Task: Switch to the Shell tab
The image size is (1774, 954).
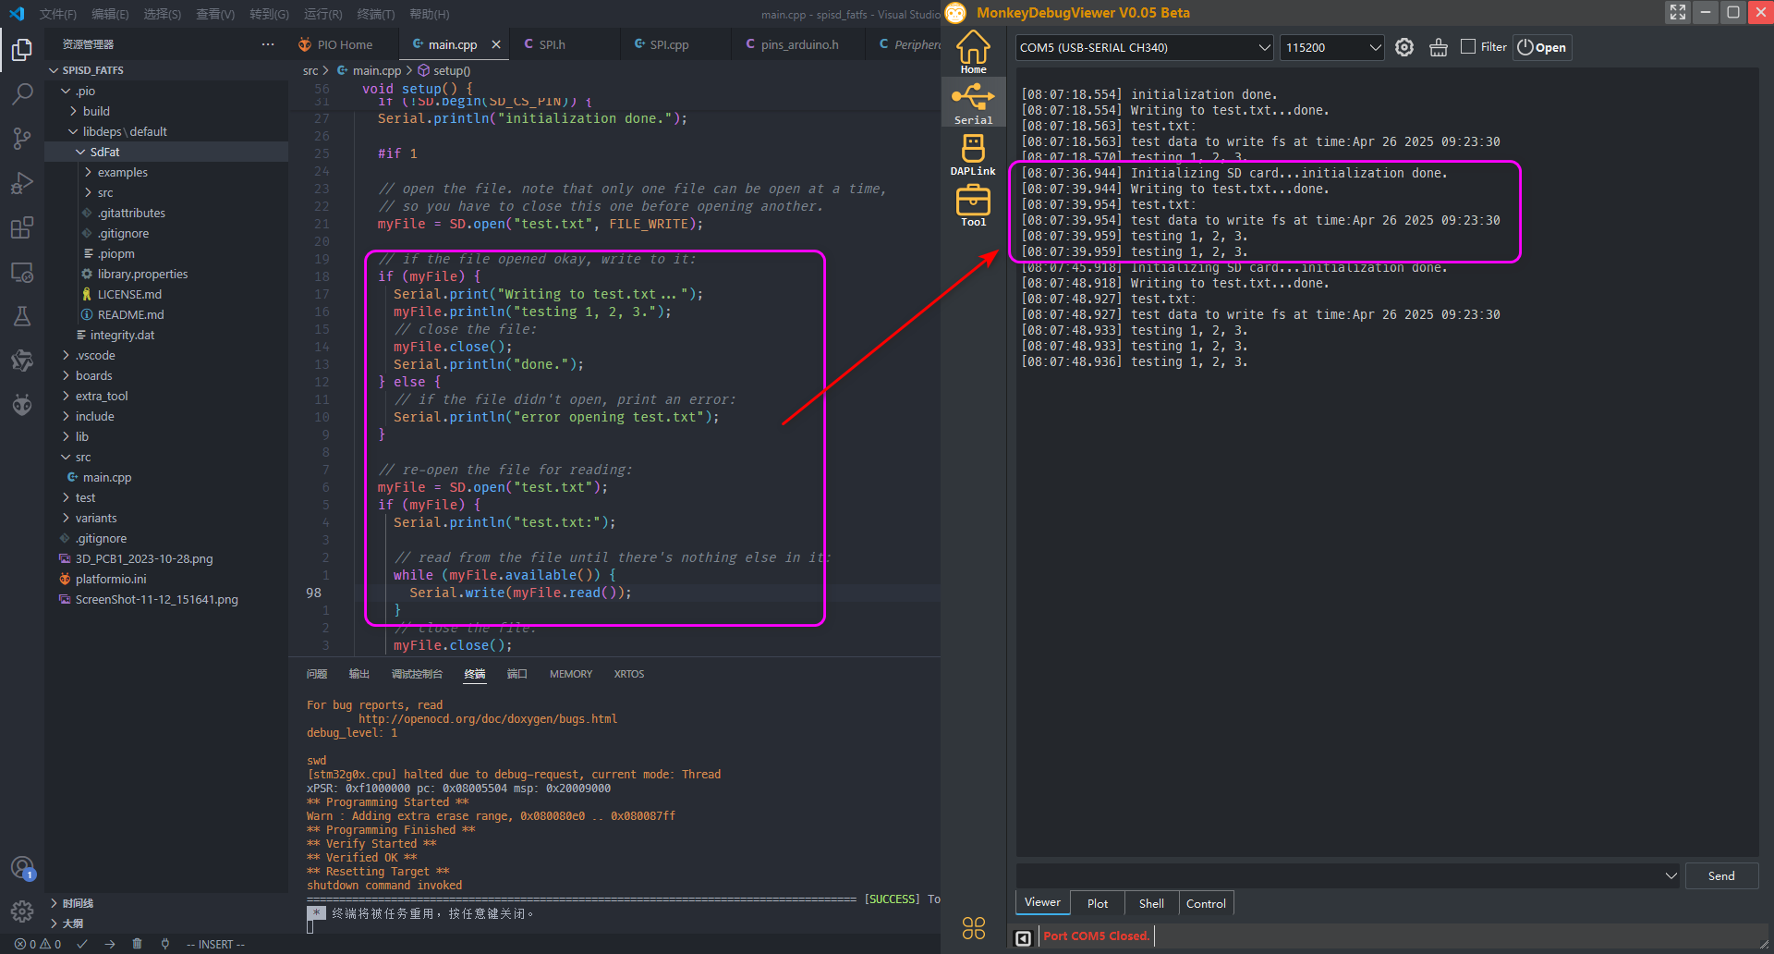Action: 1151,903
